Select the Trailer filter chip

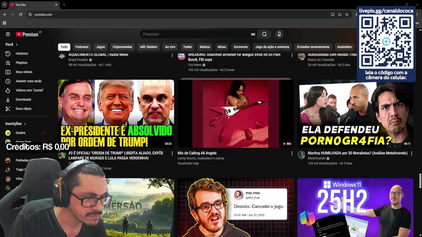click(x=188, y=47)
